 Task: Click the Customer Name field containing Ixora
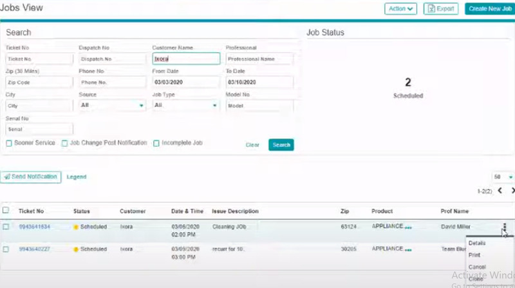[186, 59]
